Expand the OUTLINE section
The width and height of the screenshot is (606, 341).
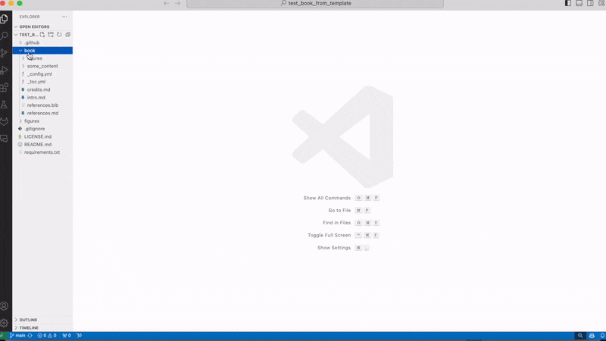pos(42,320)
